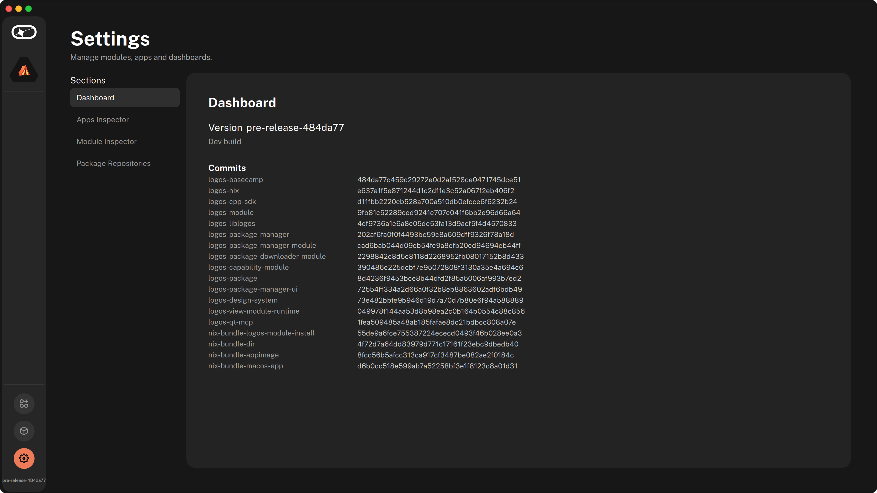The image size is (877, 493).
Task: Select the logos-capability-module row label
Action: tap(249, 267)
